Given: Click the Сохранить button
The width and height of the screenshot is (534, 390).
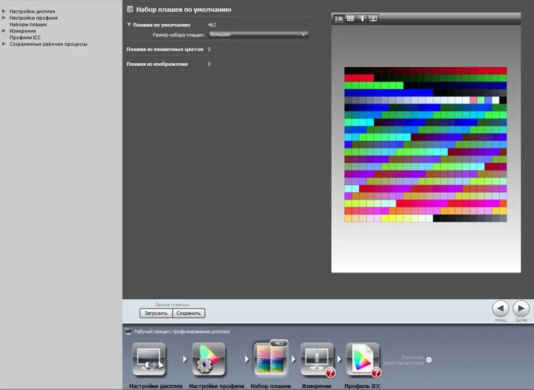Looking at the screenshot, I should point(189,313).
